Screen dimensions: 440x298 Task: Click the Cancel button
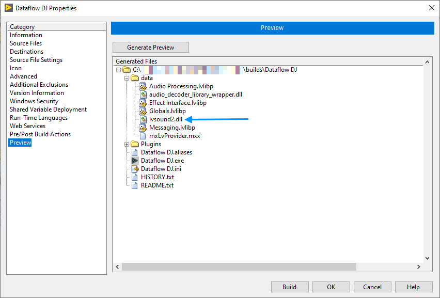pyautogui.click(x=372, y=287)
